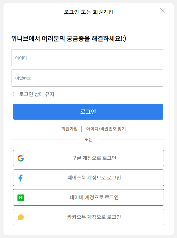Close the login dialog with the X

(x=163, y=10)
